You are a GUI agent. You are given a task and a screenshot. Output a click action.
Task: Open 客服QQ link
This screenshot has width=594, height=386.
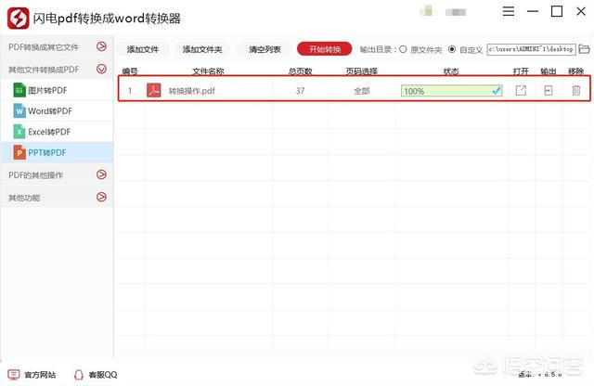[x=103, y=375]
